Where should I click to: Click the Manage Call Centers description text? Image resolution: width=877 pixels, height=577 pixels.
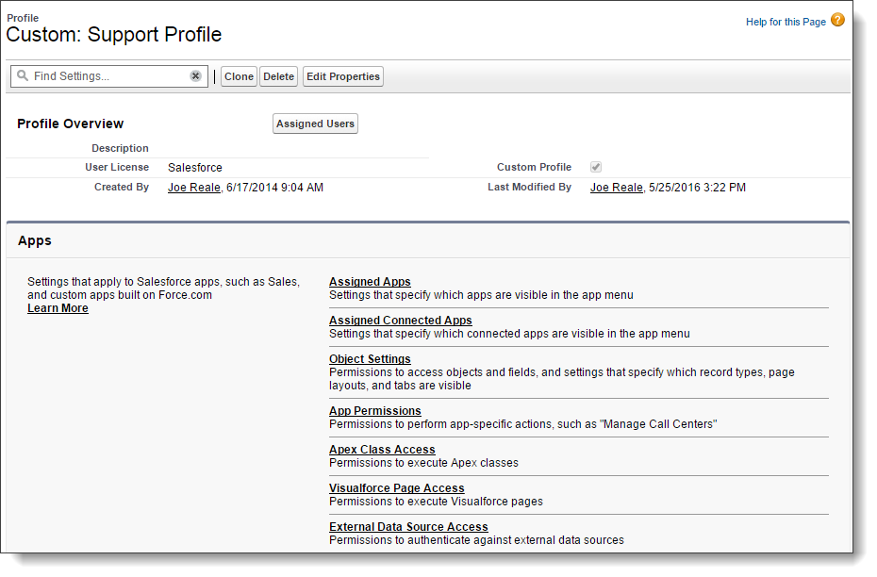tap(523, 424)
